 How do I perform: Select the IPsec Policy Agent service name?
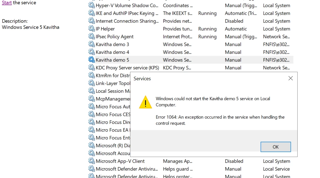[x=115, y=37]
